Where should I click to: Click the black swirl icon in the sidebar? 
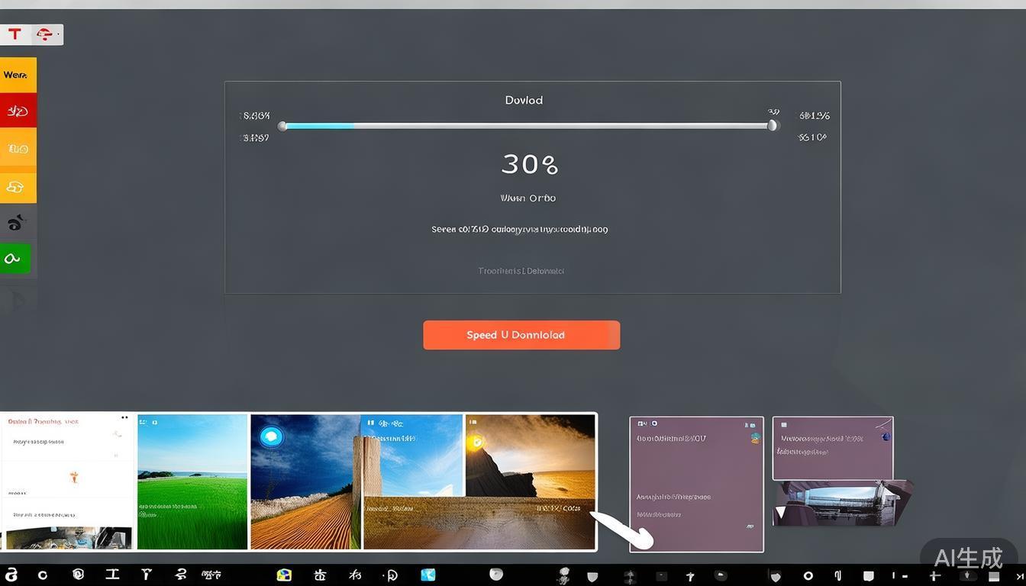[16, 223]
